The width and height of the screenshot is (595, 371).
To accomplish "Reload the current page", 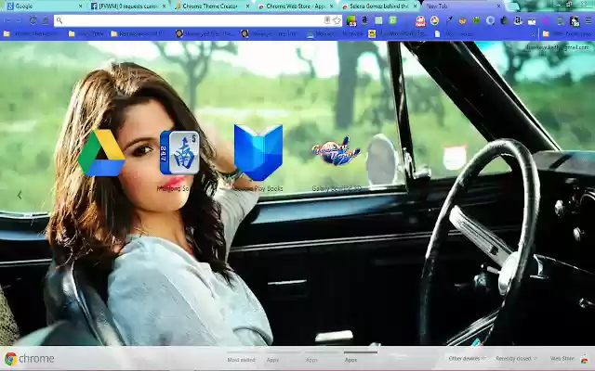I will pyautogui.click(x=33, y=20).
